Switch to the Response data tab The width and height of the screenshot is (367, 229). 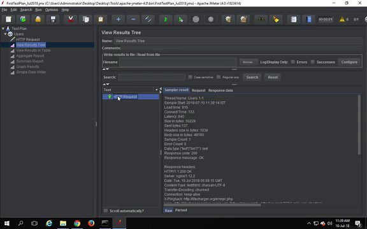coord(220,90)
